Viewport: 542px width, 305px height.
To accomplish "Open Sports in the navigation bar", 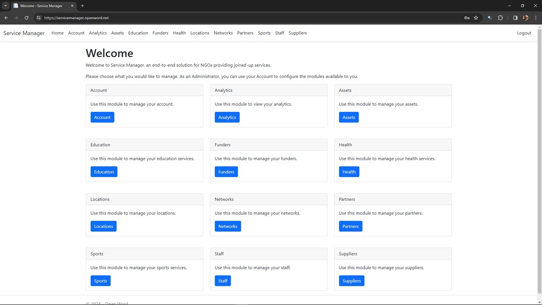I will [264, 33].
